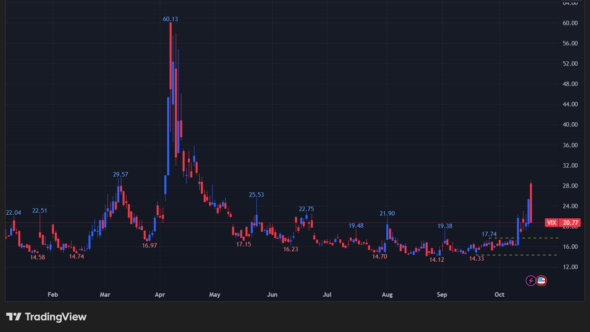
Task: Click the 25.53 high price label
Action: pyautogui.click(x=256, y=195)
